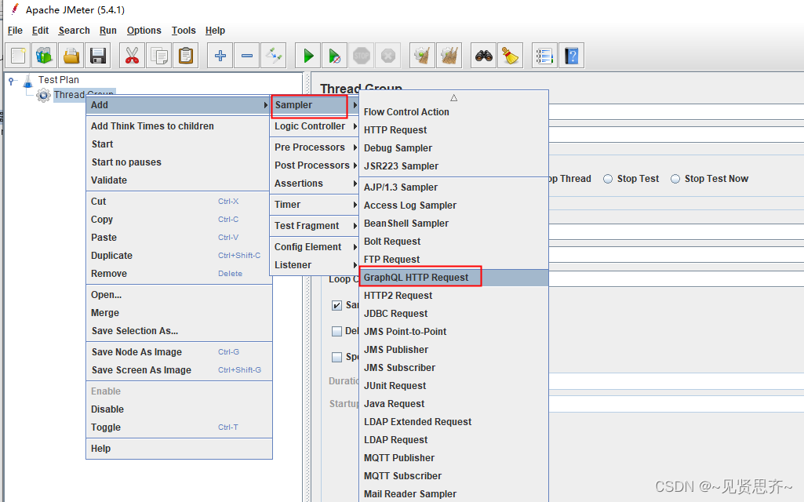Choose Flow Control Action sampler
Viewport: 804px width, 502px height.
click(454, 112)
